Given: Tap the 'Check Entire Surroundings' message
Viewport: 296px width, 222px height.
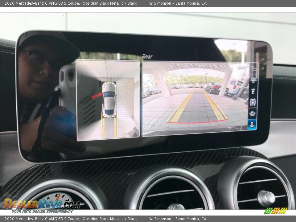Looking at the screenshot, I should [198, 66].
